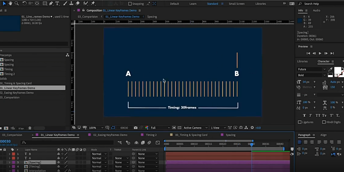Select the Hand tool

point(10,3)
